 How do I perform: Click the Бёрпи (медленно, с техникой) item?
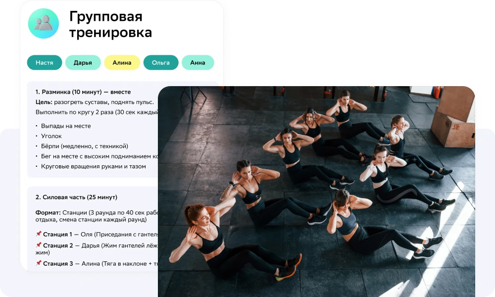85,146
